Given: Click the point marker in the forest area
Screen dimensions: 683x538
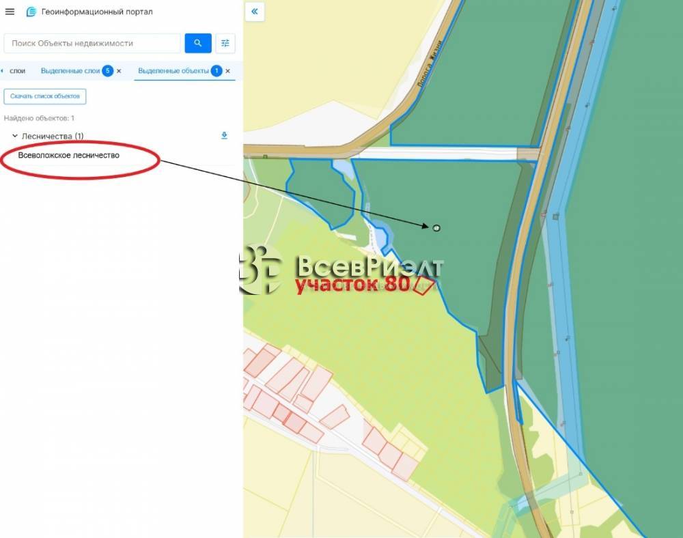Looking at the screenshot, I should point(436,227).
